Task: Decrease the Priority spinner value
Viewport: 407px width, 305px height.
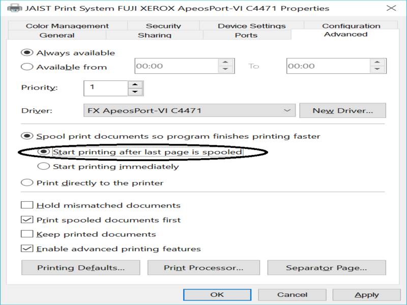Action: click(x=135, y=92)
